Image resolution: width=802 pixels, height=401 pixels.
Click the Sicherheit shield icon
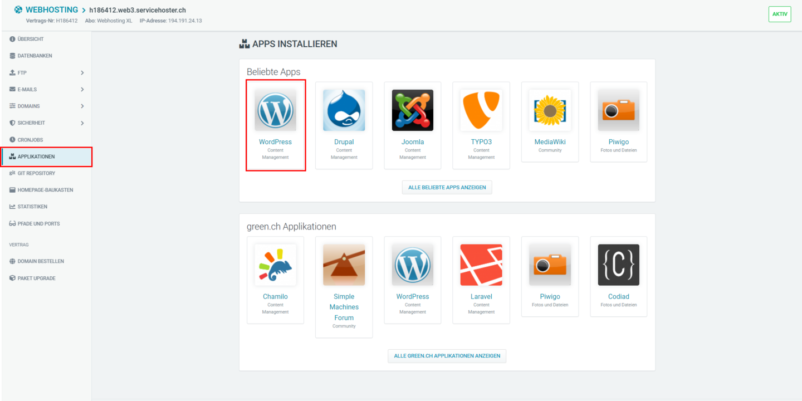[x=12, y=123]
